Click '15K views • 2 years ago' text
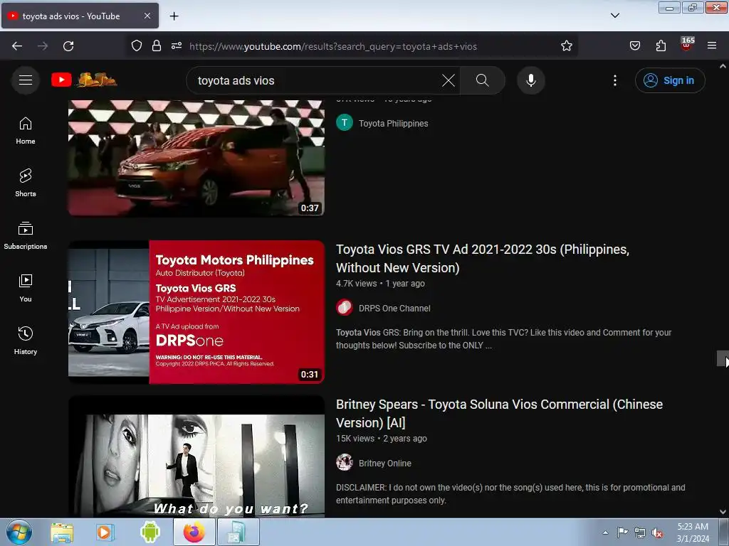 [382, 439]
